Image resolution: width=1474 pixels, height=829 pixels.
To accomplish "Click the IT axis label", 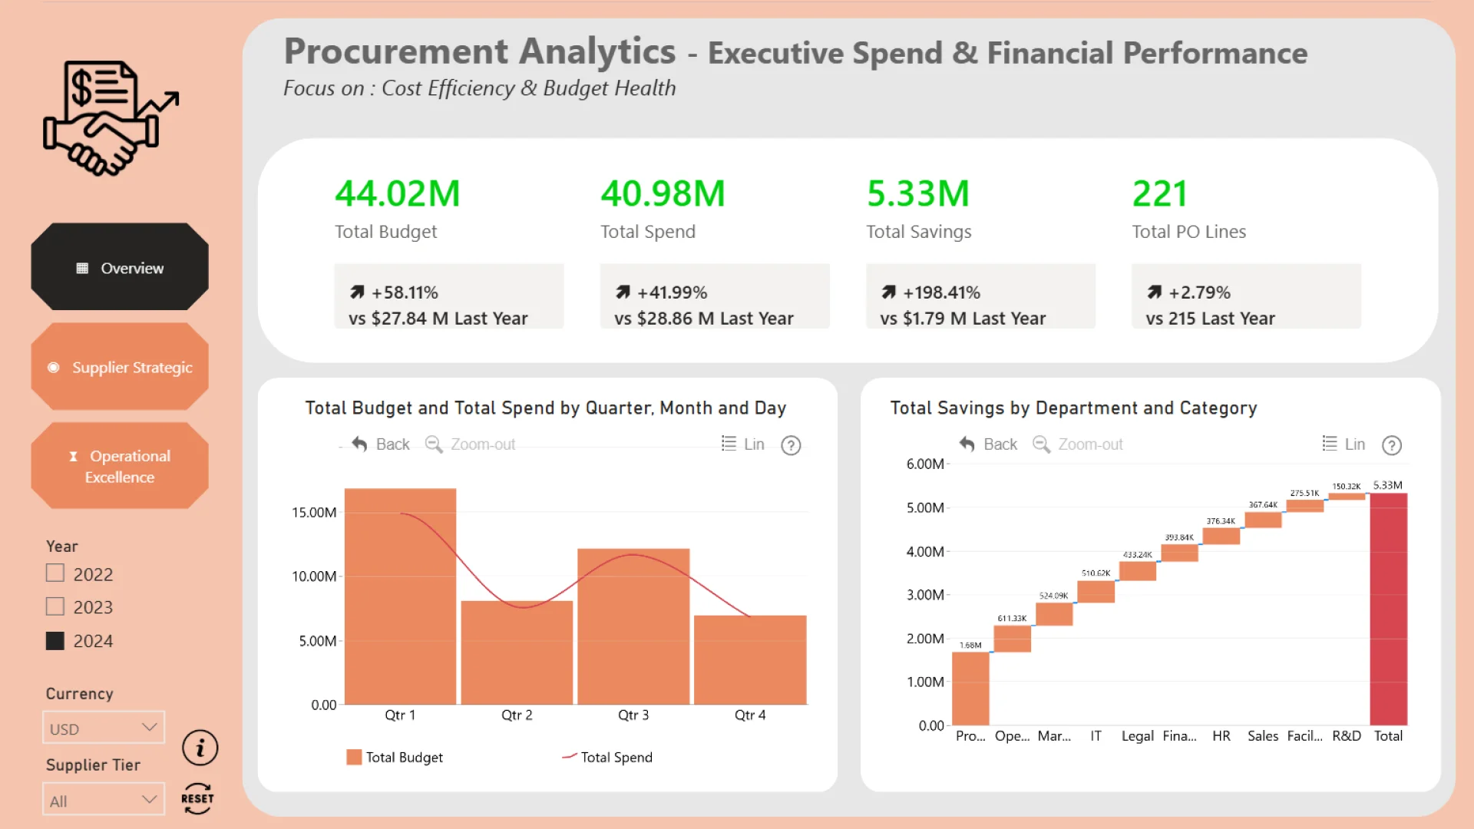I will (1096, 736).
